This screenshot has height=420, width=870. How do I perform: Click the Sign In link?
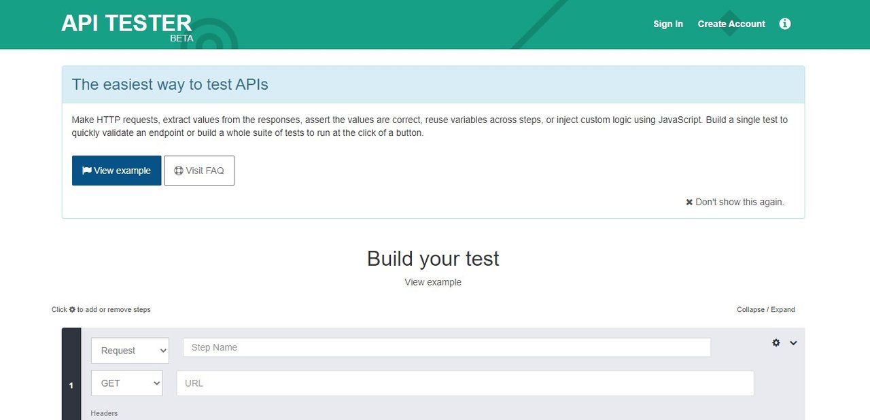[668, 24]
